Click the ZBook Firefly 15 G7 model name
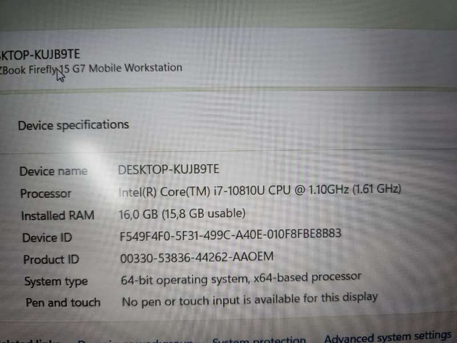Viewport: 457px width, 343px height. tap(91, 69)
